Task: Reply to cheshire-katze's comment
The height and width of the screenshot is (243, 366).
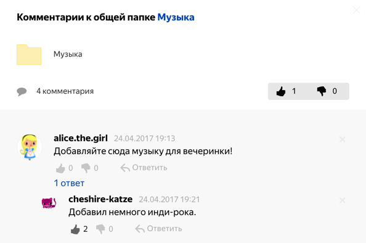Action: 158,229
